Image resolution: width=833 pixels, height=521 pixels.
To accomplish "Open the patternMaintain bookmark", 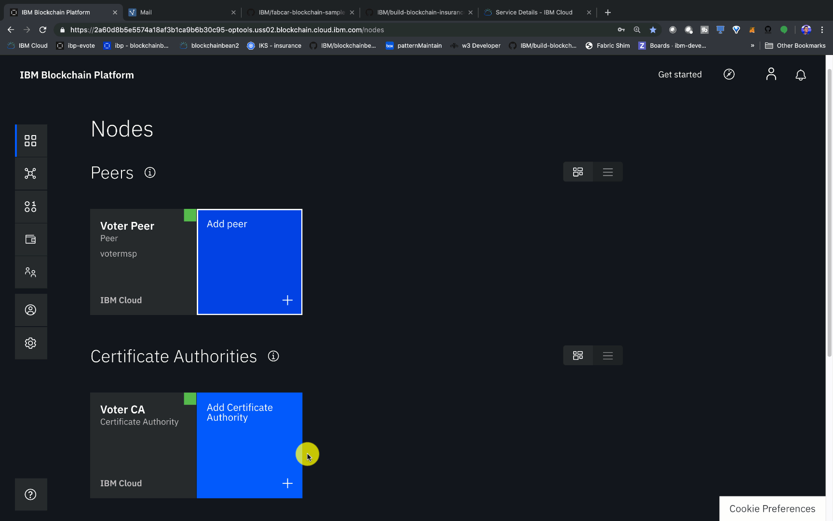I will pyautogui.click(x=414, y=46).
